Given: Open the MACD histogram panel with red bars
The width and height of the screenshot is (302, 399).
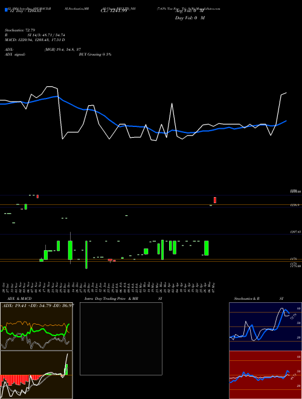Looking at the screenshot, I should [36, 375].
